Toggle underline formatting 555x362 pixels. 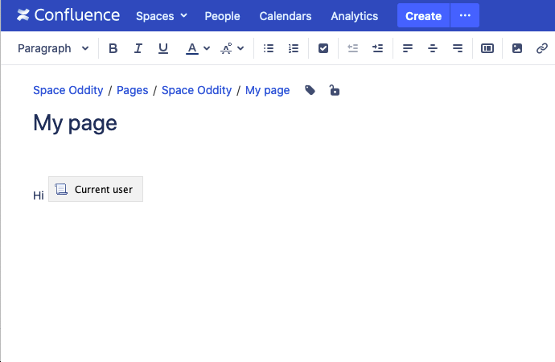pyautogui.click(x=162, y=48)
